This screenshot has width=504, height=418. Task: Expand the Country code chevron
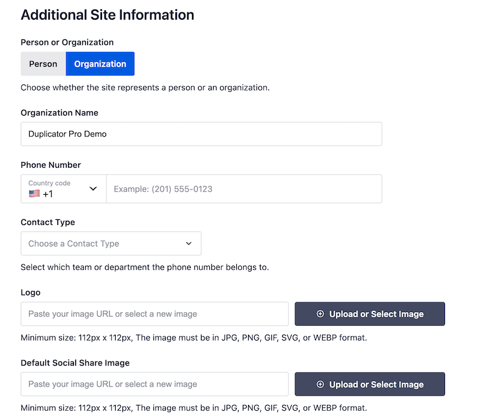(x=93, y=189)
